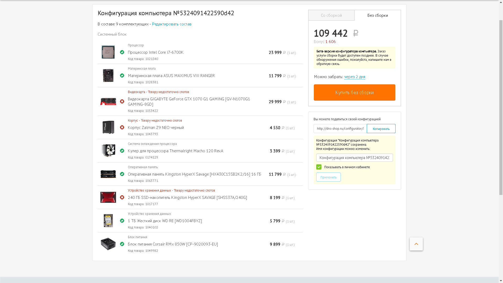The image size is (503, 283).
Task: Click the share URL text field
Action: click(340, 129)
